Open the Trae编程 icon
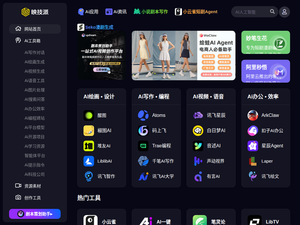 (x=143, y=146)
